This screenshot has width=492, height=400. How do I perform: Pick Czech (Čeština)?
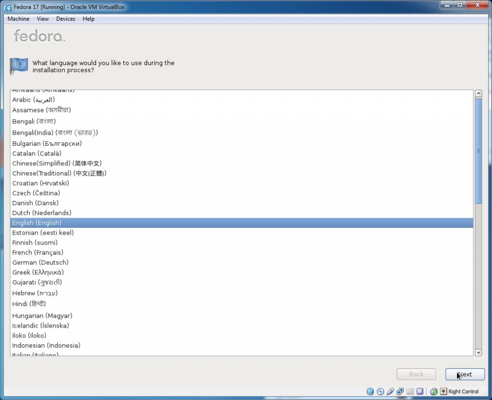pyautogui.click(x=242, y=193)
